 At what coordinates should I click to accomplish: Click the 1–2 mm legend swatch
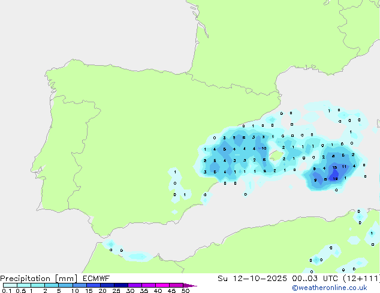coord(38,285)
